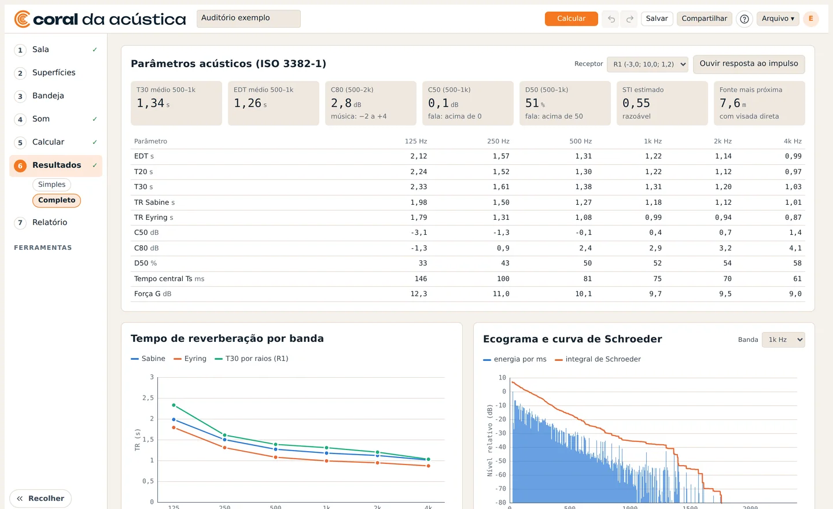Select the Completo results view
833x509 pixels.
tap(57, 200)
